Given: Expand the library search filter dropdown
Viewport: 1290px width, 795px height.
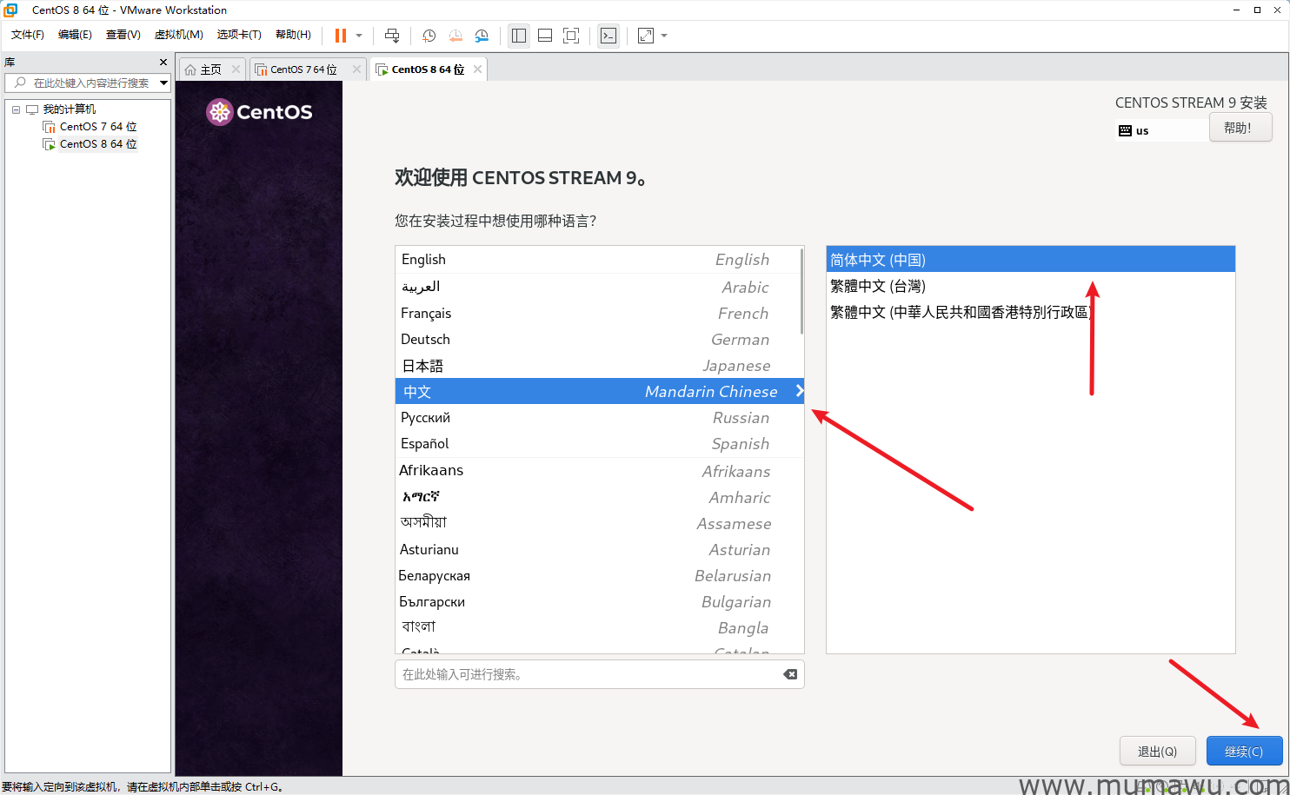Looking at the screenshot, I should click(x=163, y=83).
